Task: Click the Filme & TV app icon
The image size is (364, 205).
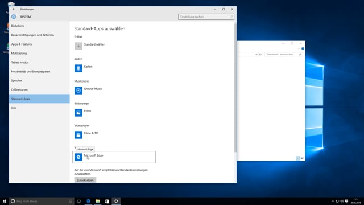Action: [78, 135]
